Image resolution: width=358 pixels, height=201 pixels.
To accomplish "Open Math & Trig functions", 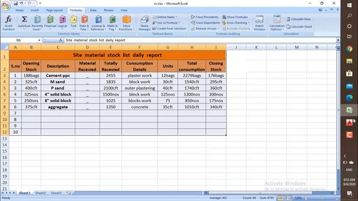I will click(x=112, y=23).
